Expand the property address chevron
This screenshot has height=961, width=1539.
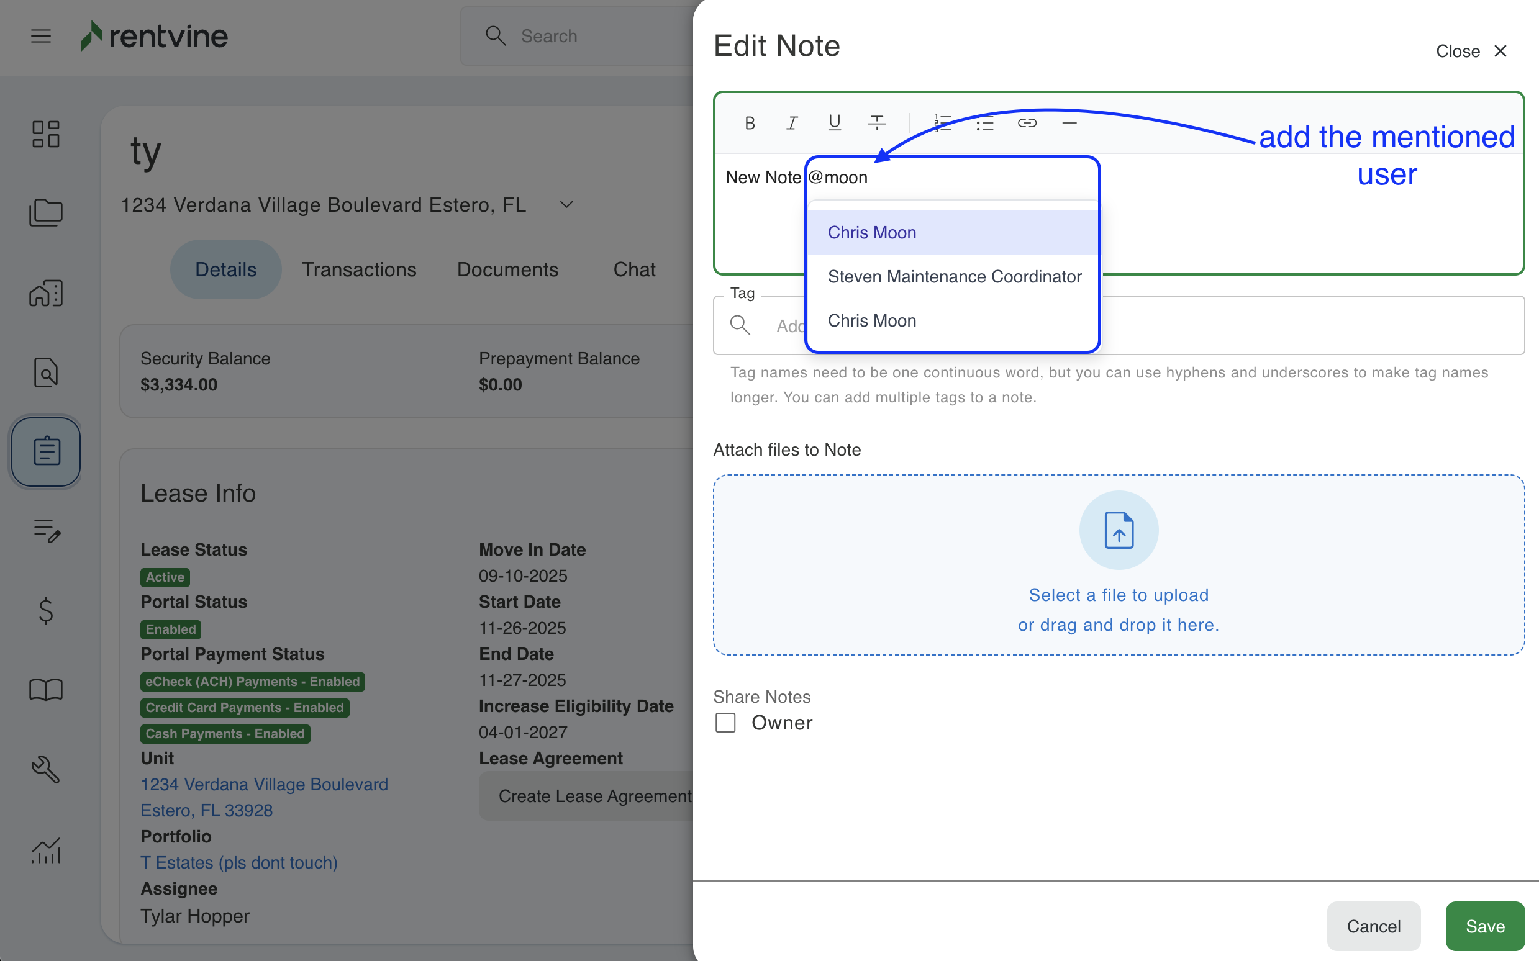coord(566,205)
